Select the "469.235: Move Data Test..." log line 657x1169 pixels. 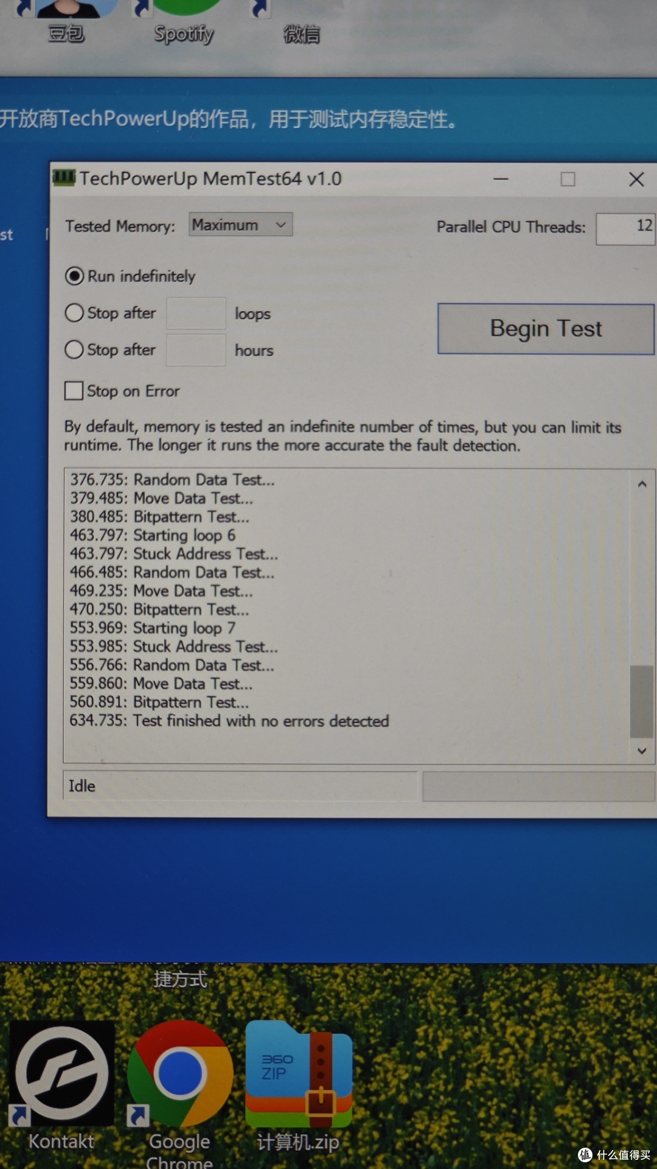point(161,591)
